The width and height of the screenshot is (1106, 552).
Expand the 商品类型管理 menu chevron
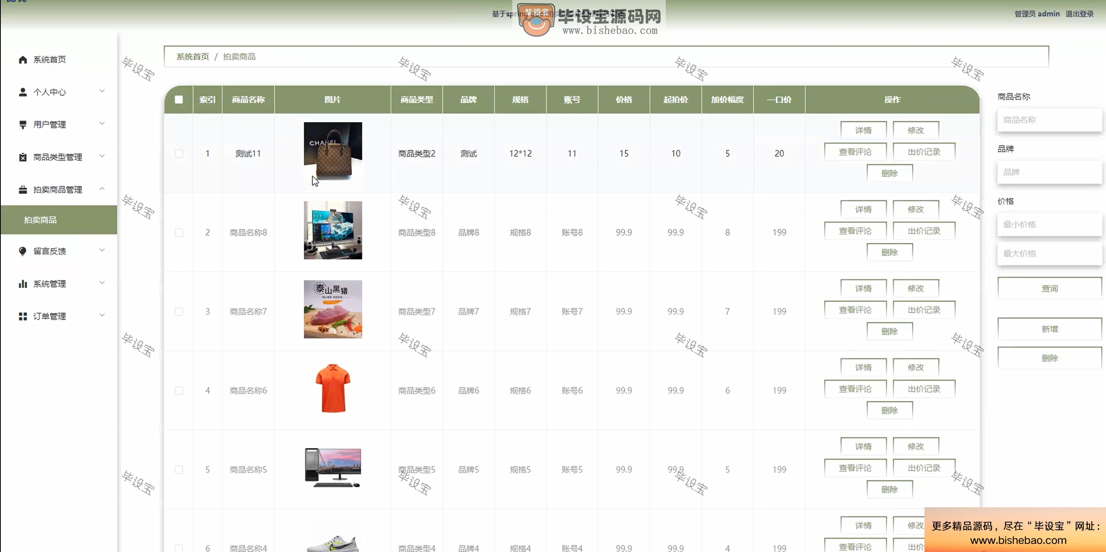tap(102, 156)
